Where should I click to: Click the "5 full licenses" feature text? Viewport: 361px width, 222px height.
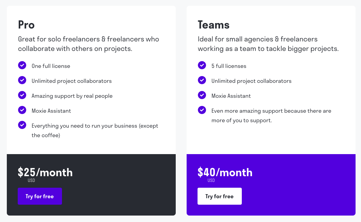click(229, 66)
